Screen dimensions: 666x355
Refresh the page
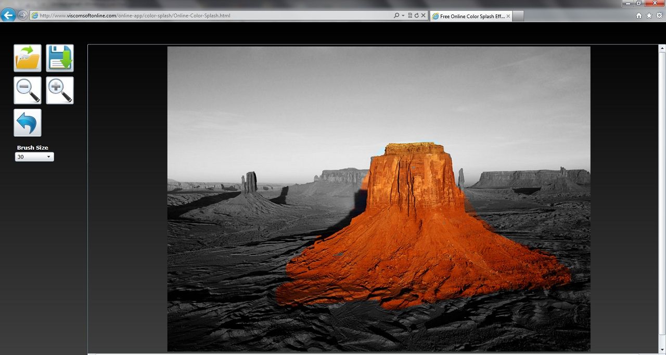coord(417,16)
